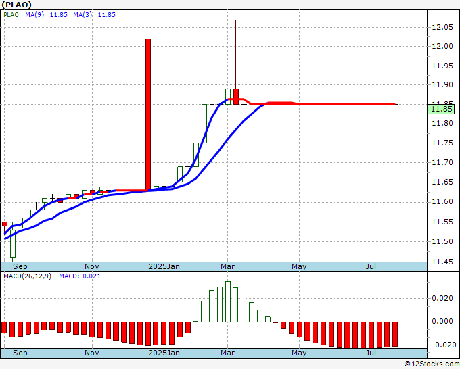460x369 pixels.
Task: Click the 11.55 price axis label
Action: 442,222
